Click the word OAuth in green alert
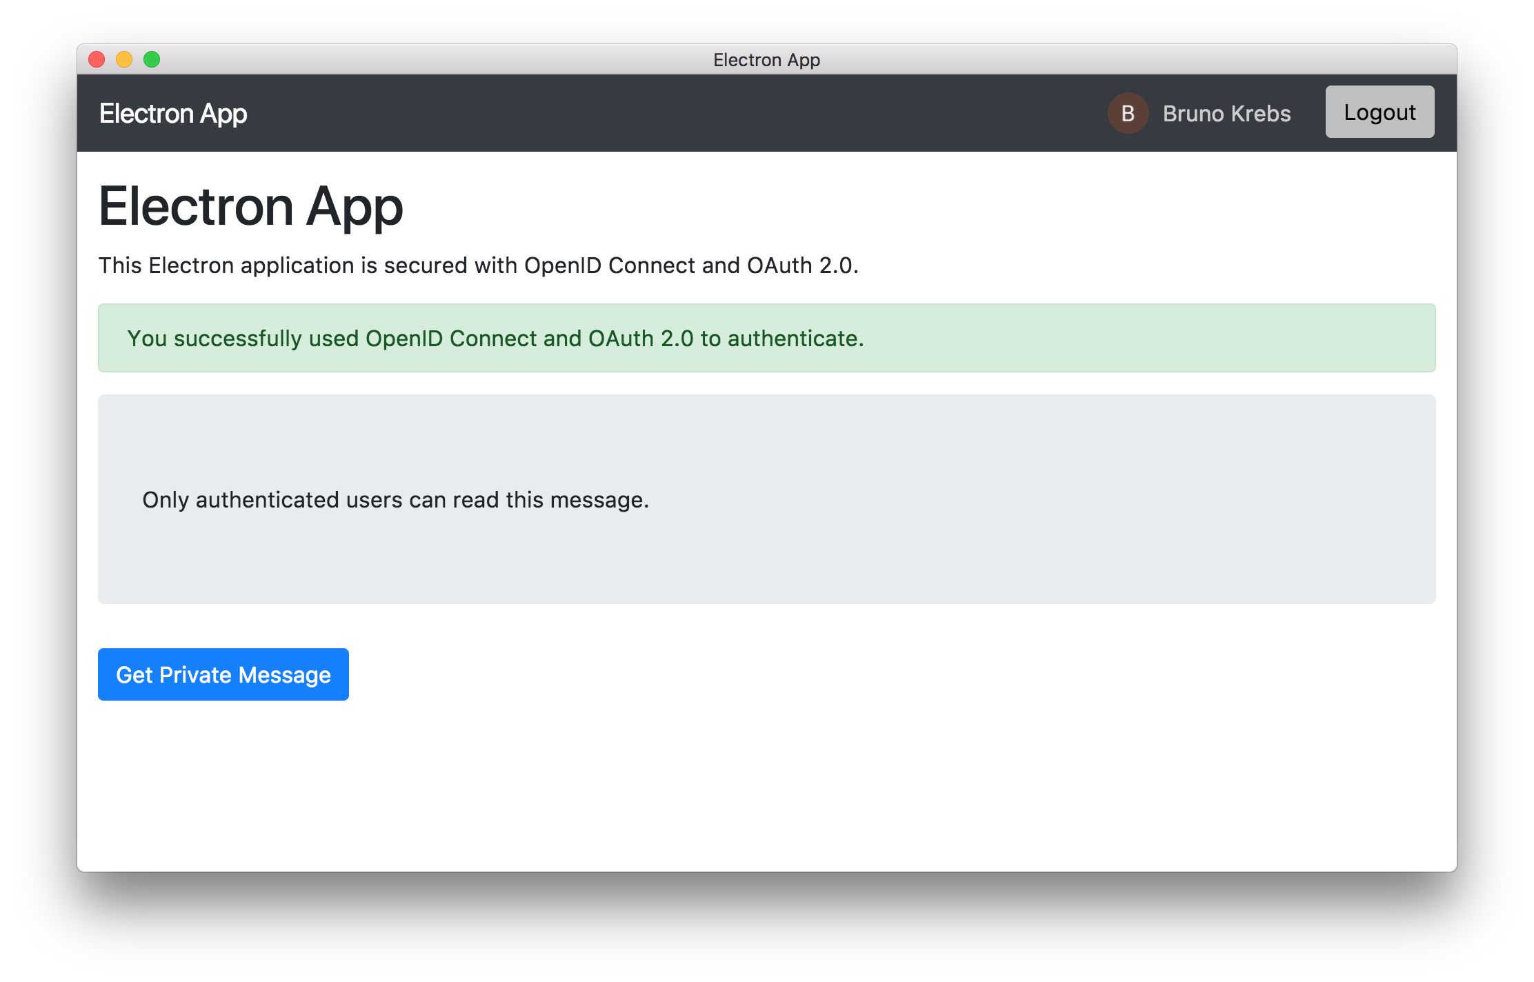The width and height of the screenshot is (1534, 982). (620, 339)
